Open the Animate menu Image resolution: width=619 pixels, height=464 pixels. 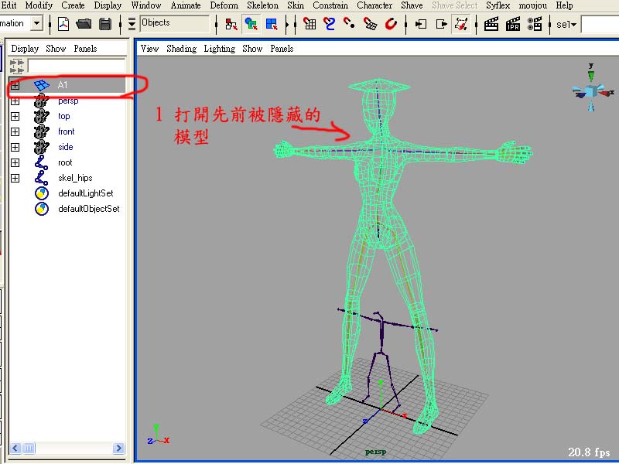[186, 5]
